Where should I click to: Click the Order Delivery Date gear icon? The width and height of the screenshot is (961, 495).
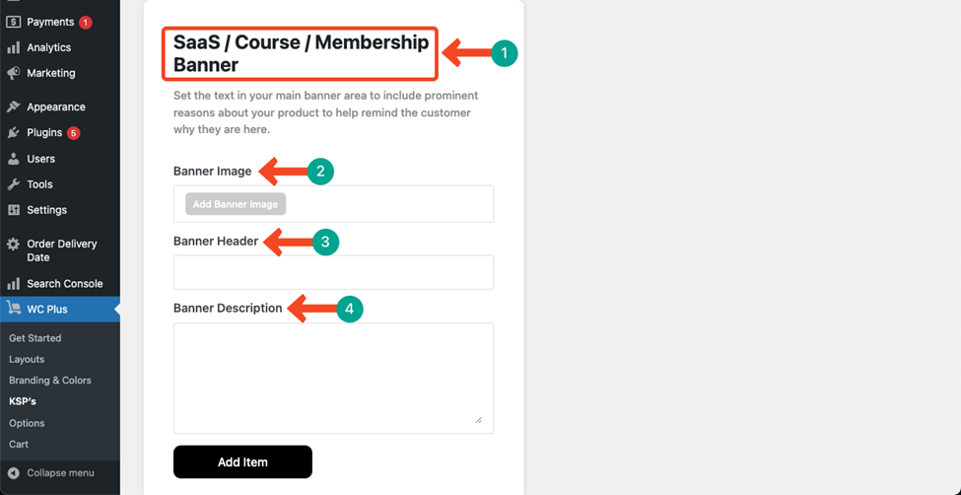[14, 245]
